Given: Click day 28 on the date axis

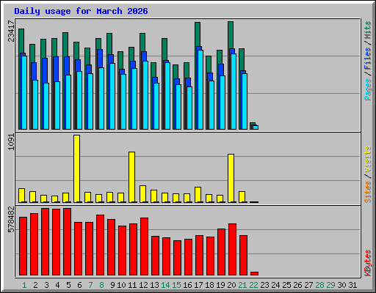Looking at the screenshot, I should point(319,285).
